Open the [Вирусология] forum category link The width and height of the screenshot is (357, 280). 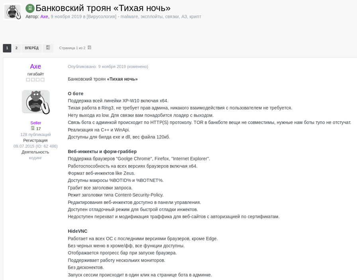tap(102, 16)
